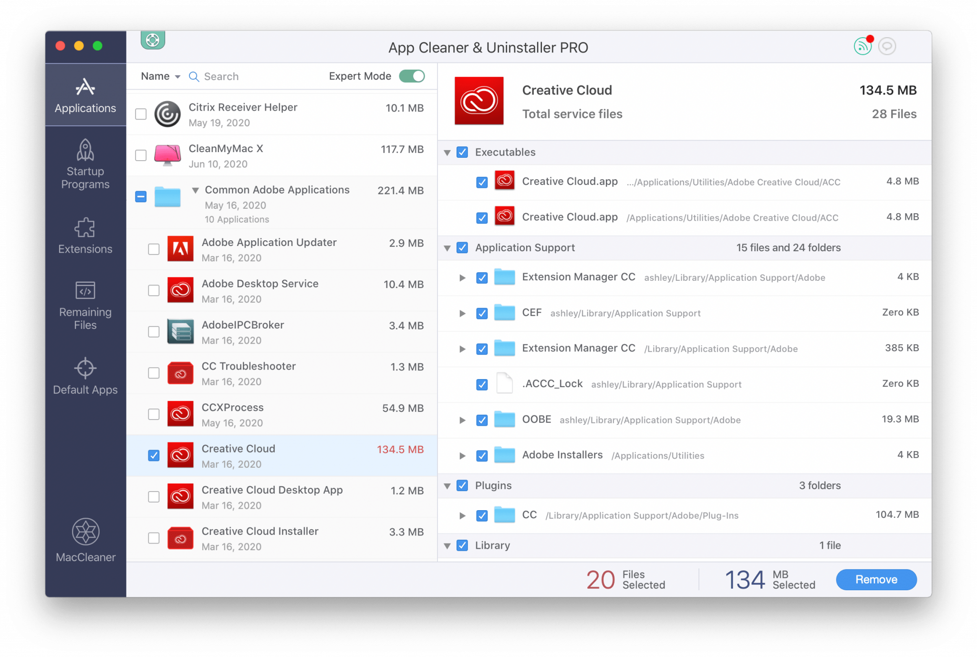Screen dimensions: 977x657
Task: Open the Name sort dropdown
Action: pos(160,75)
